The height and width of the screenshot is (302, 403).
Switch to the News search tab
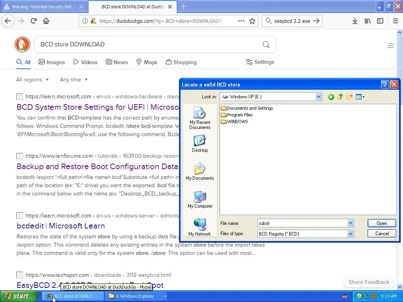click(117, 62)
